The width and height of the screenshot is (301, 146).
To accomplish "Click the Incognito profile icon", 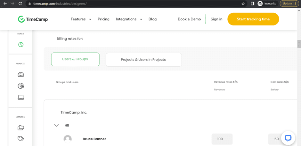I will [260, 4].
